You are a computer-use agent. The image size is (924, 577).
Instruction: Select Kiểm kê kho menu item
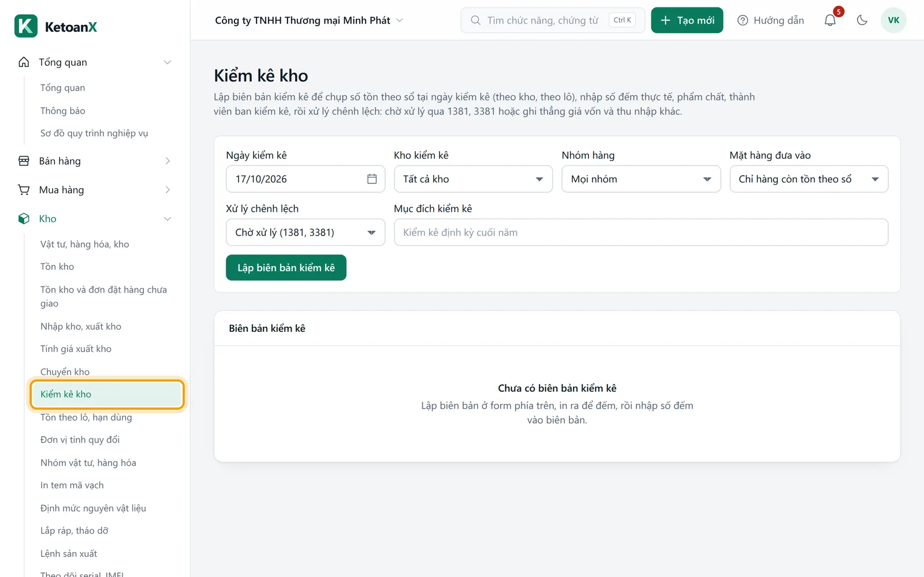[107, 394]
